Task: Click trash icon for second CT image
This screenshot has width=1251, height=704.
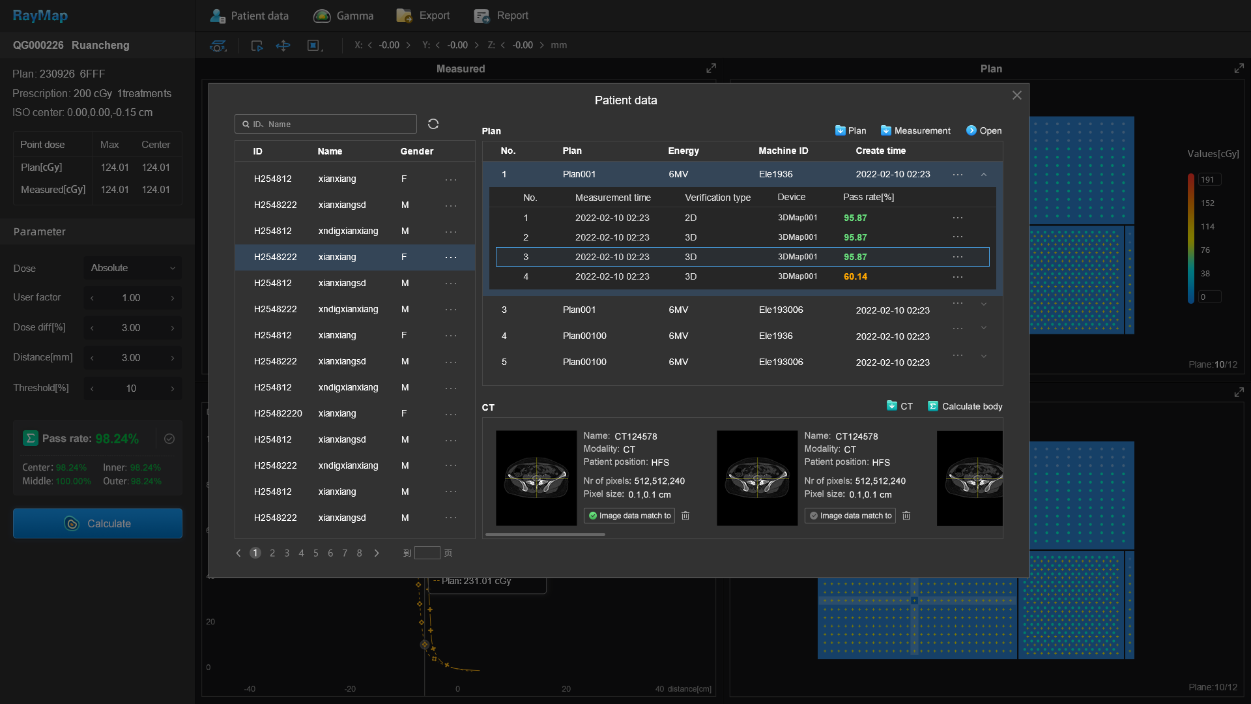Action: 906,516
